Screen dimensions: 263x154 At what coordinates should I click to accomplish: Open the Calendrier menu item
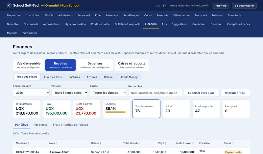point(199,24)
